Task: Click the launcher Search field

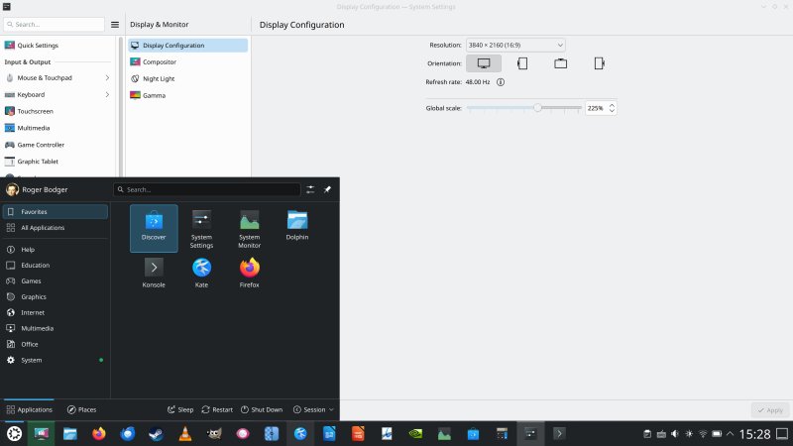Action: tap(207, 189)
